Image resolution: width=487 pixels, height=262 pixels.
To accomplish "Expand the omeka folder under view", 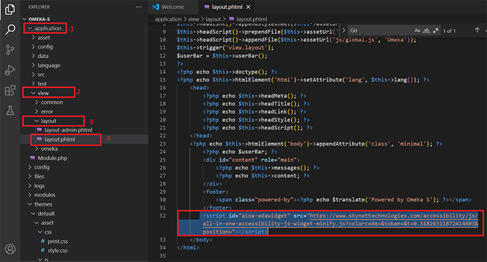I will click(x=49, y=149).
